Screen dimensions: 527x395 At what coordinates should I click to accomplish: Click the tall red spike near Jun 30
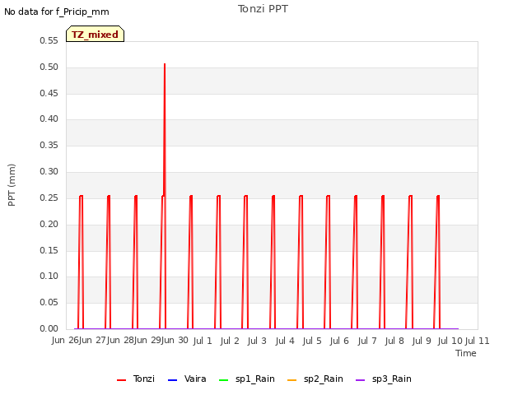pos(165,129)
